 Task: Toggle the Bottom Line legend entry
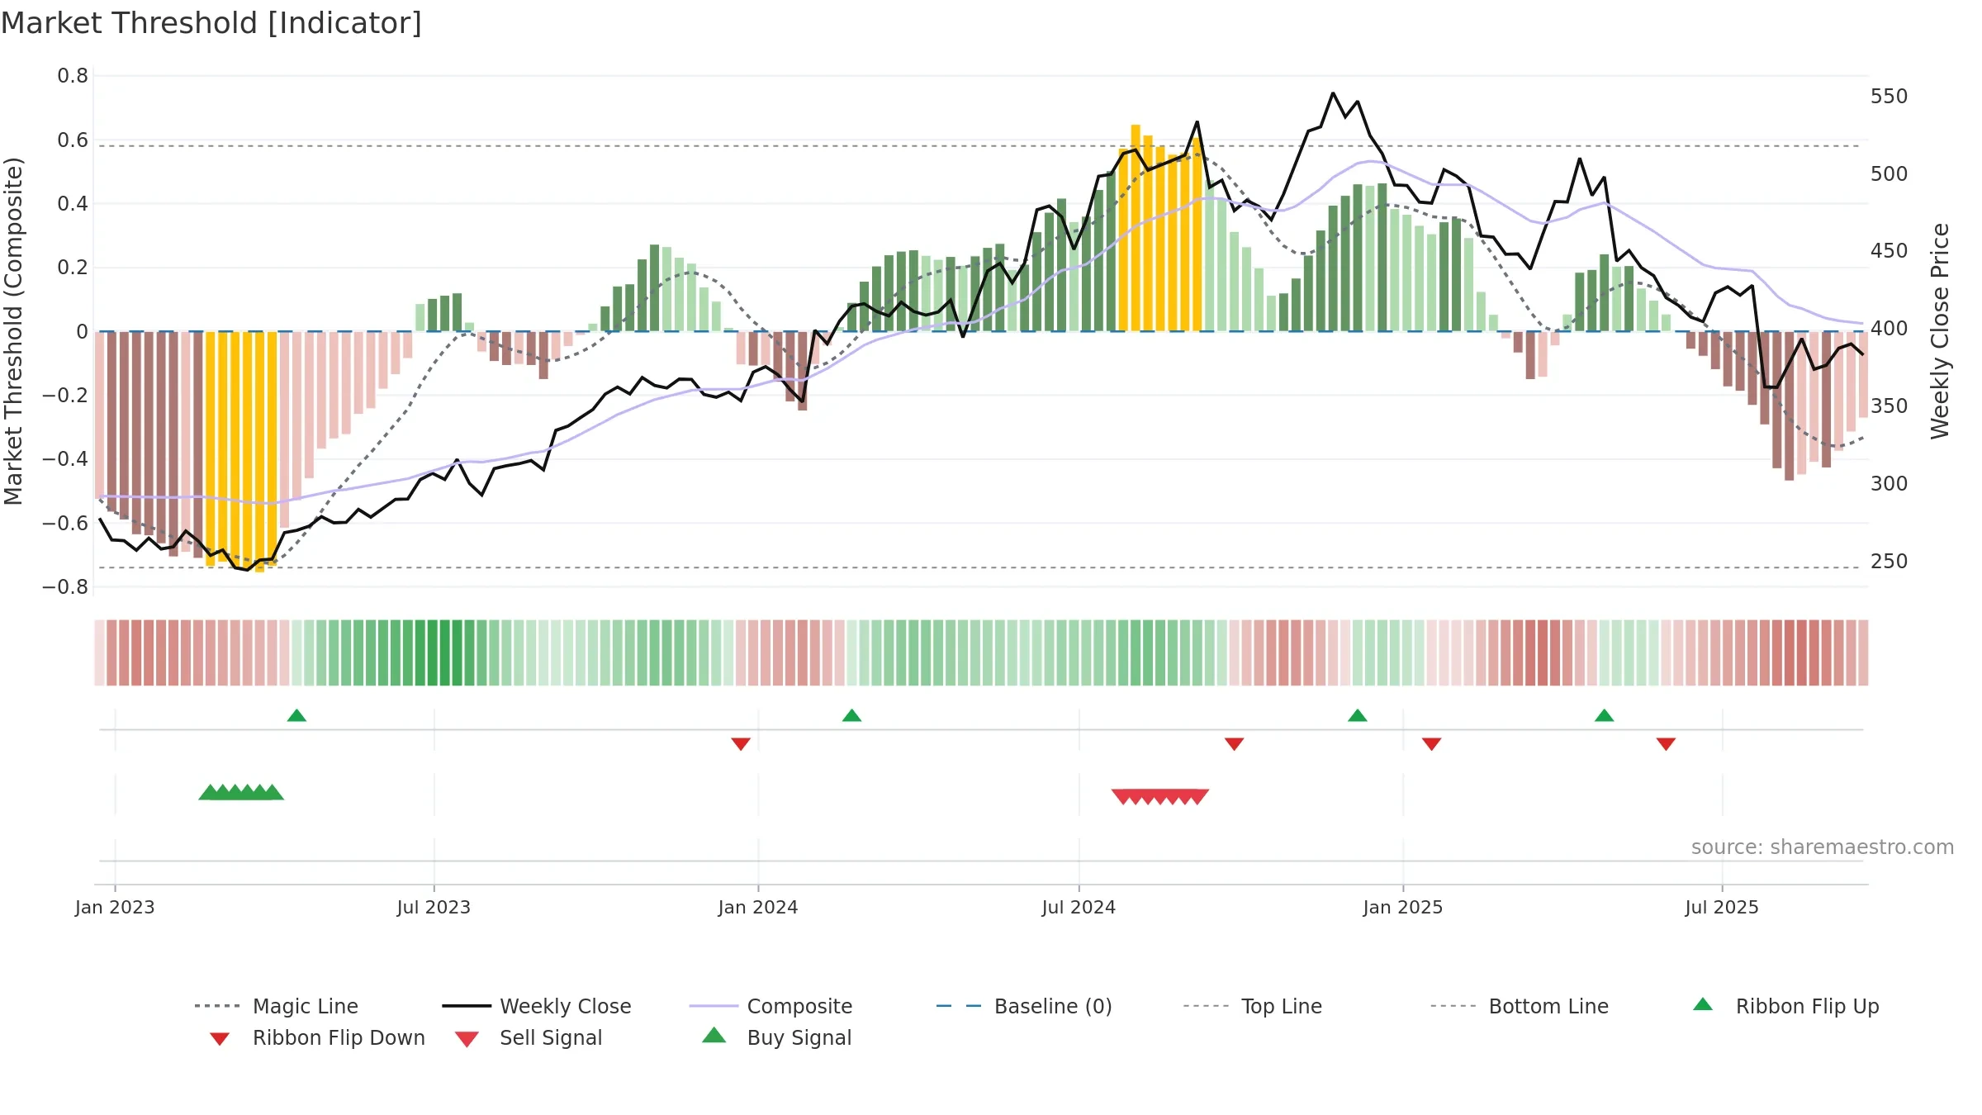coord(1520,1006)
